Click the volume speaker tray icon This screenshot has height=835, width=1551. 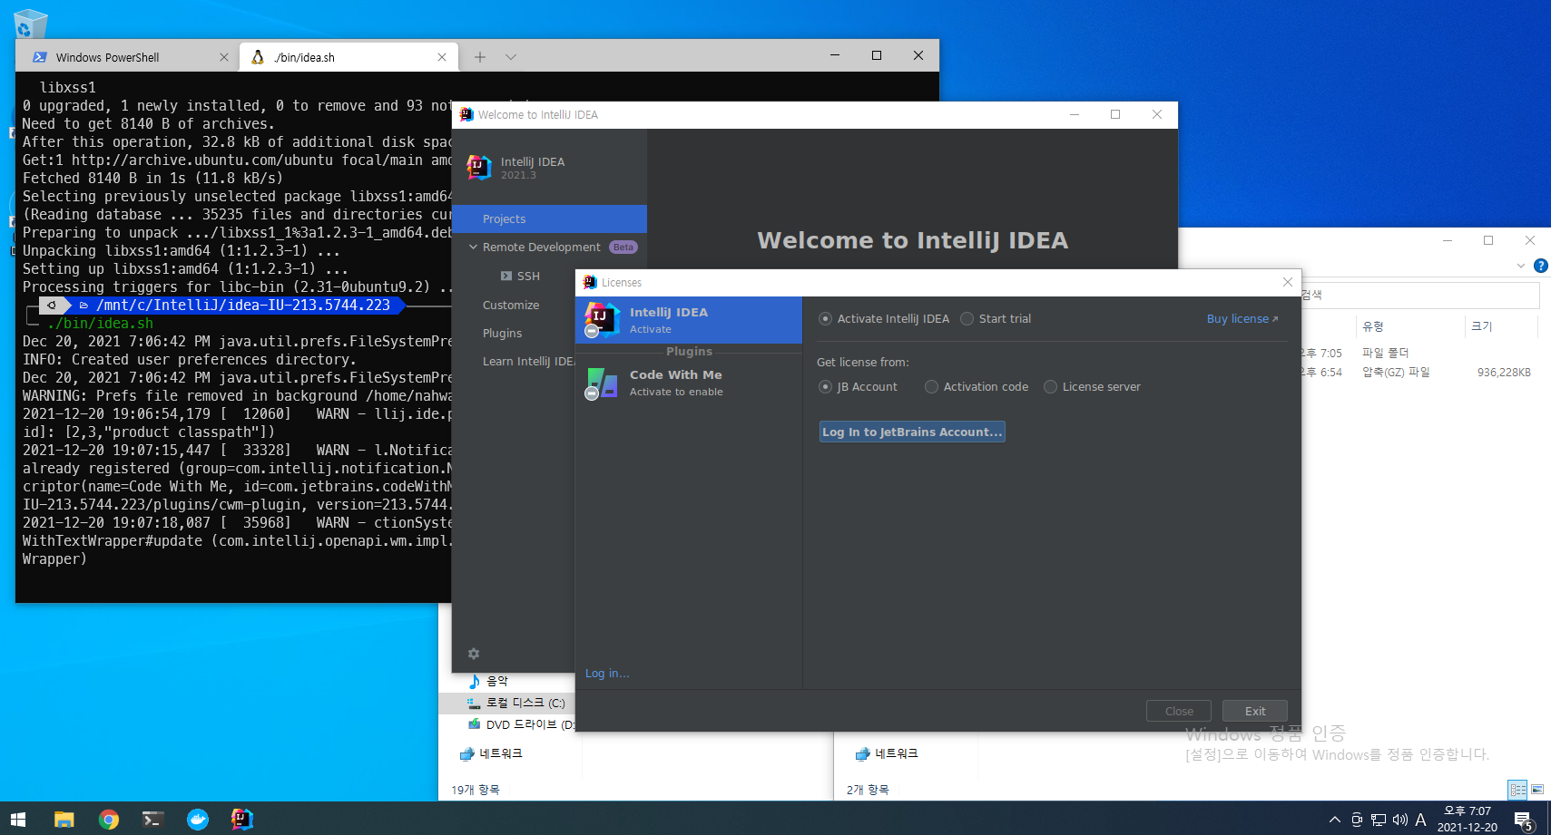(x=1399, y=820)
